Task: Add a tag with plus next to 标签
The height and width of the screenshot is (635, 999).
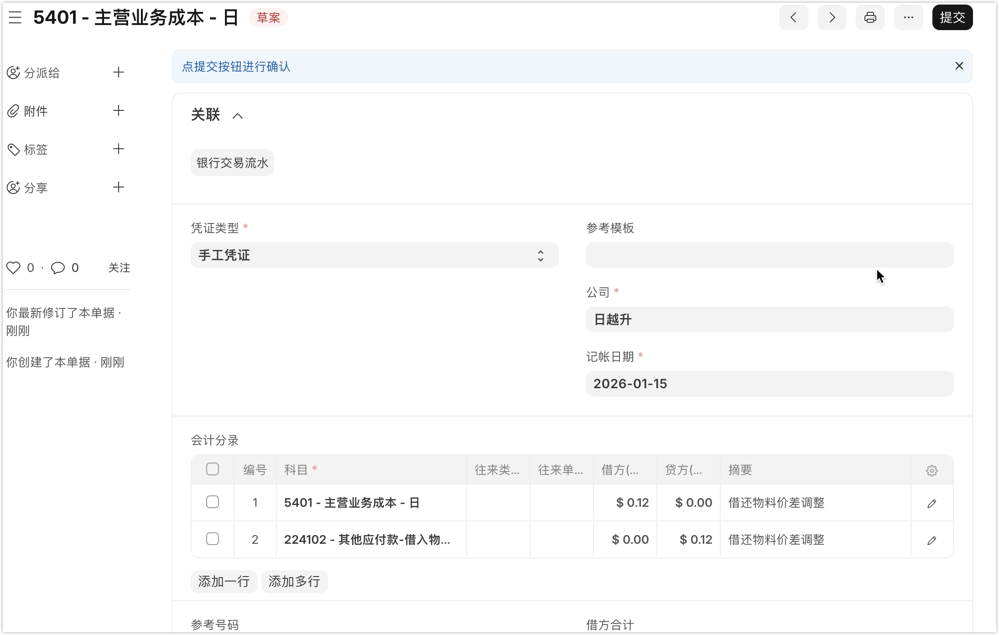Action: tap(119, 149)
